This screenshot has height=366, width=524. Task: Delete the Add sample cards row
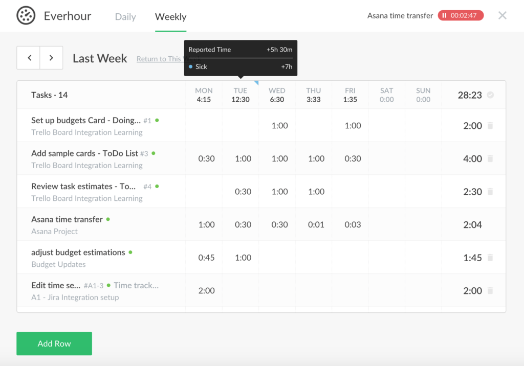(x=490, y=158)
